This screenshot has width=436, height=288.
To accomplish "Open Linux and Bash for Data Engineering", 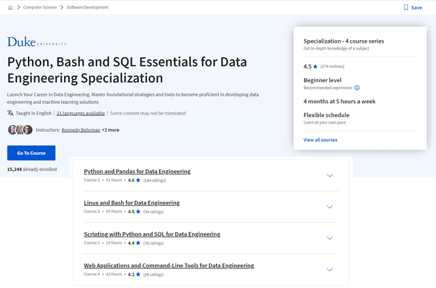I will [131, 202].
